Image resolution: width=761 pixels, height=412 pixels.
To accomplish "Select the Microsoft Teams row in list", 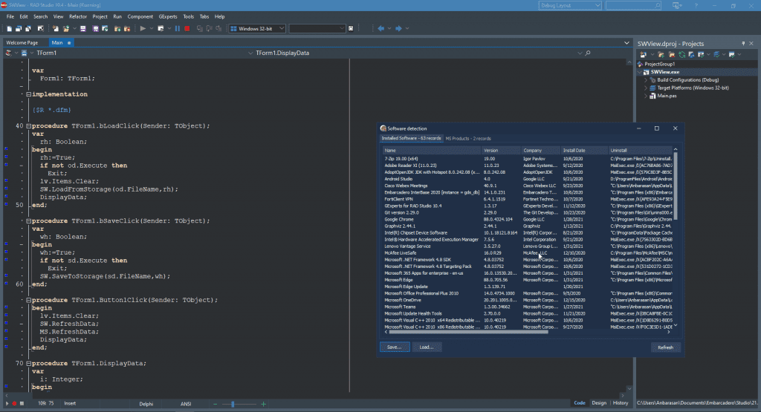I will point(528,307).
